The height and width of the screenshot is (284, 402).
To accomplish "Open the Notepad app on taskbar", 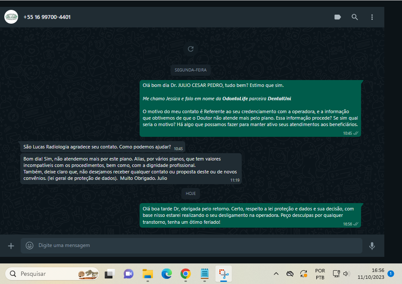I will (205, 274).
